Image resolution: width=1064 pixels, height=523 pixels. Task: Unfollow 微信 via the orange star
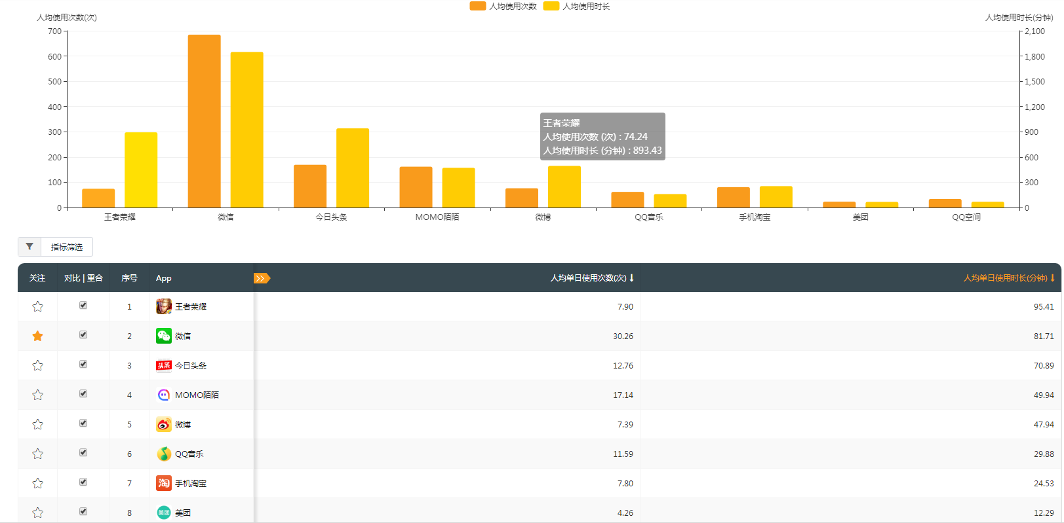coord(37,336)
